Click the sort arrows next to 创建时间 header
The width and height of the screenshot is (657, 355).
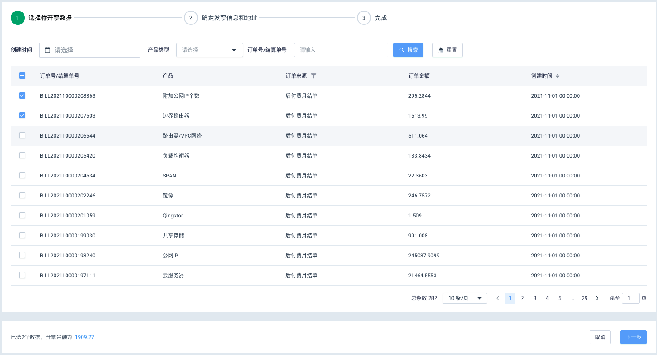click(x=558, y=76)
